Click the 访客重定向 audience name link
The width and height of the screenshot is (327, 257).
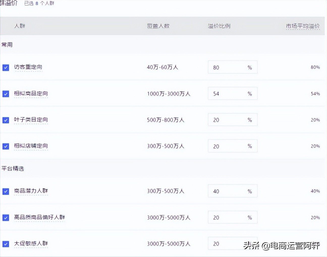pyautogui.click(x=28, y=67)
